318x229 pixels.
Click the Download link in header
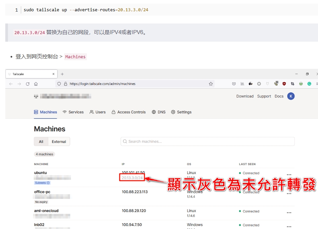click(245, 96)
